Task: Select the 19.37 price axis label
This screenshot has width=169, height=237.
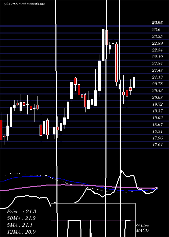Action: pyautogui.click(x=157, y=111)
